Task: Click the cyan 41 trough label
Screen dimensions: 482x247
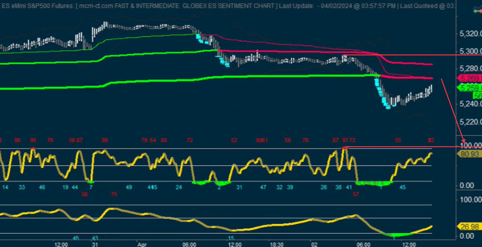Action: [x=349, y=187]
